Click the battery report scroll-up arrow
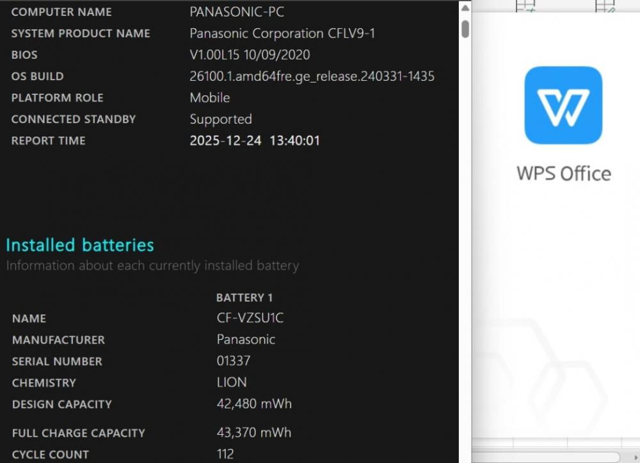 [465, 8]
